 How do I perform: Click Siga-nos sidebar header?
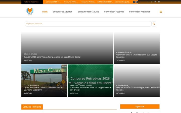(x=140, y=106)
